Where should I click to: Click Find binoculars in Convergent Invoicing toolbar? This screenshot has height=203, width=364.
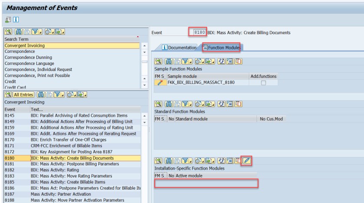pyautogui.click(x=41, y=94)
